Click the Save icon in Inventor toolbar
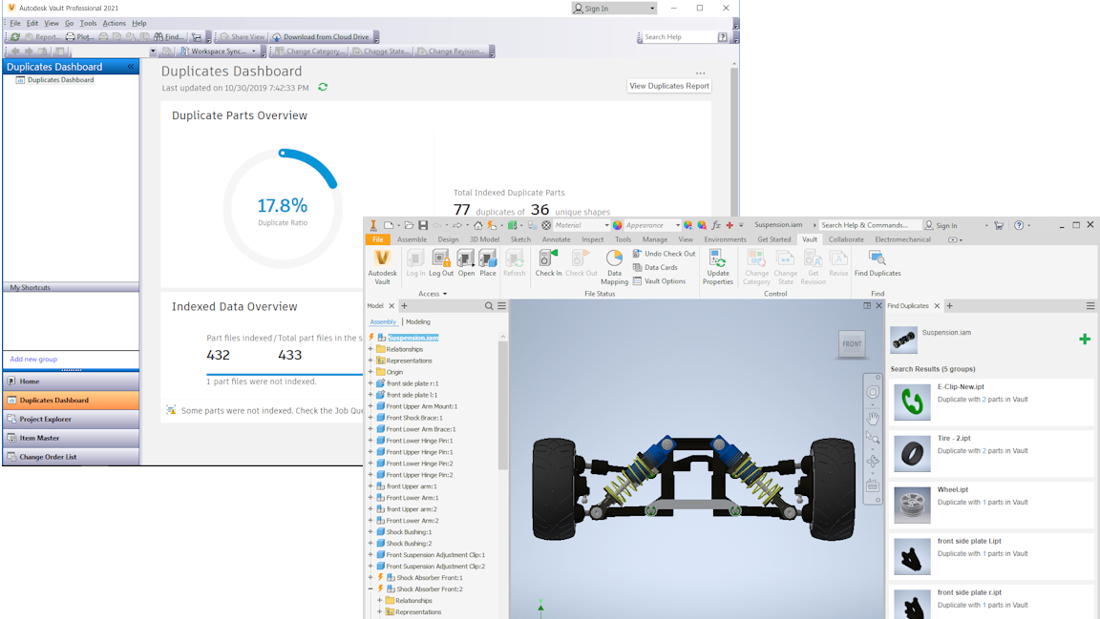Screen dimensions: 1100x619 [423, 225]
